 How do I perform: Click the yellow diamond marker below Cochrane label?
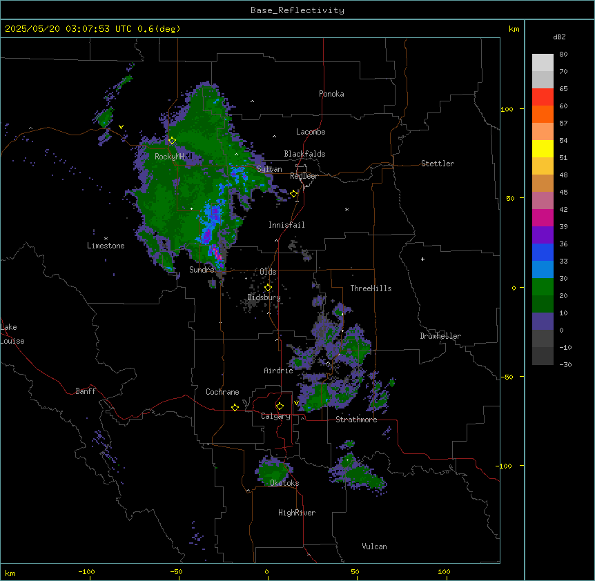pyautogui.click(x=235, y=407)
